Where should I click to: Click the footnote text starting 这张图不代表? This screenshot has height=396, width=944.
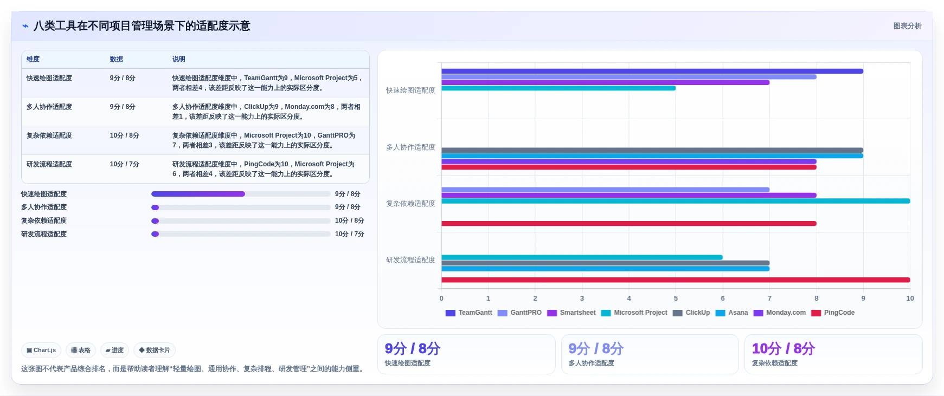pos(194,369)
